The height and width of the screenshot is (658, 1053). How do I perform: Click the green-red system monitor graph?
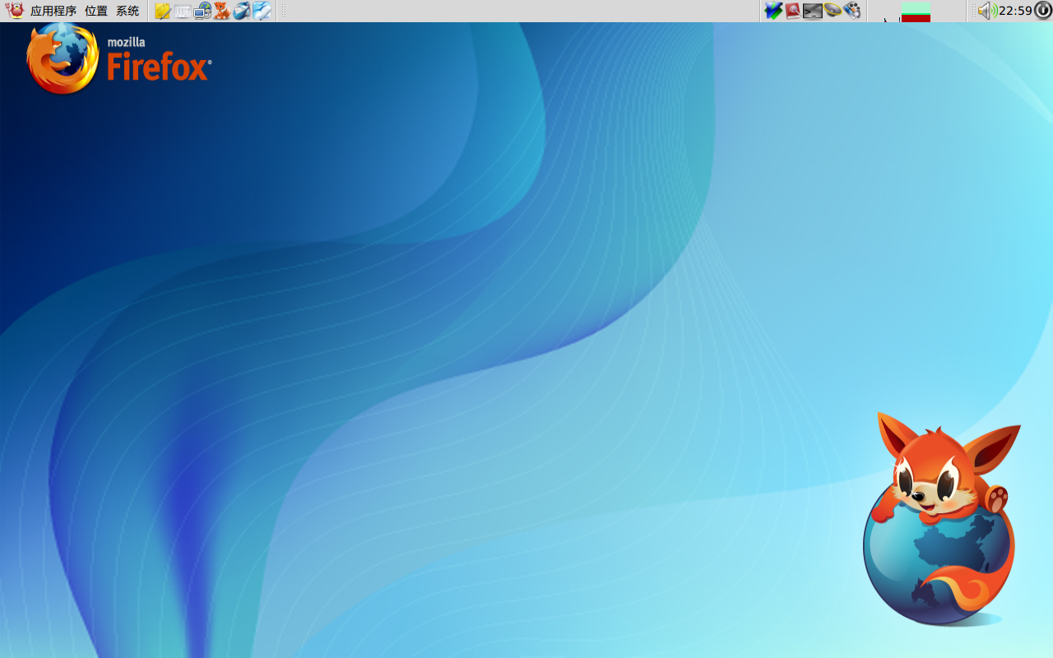916,12
